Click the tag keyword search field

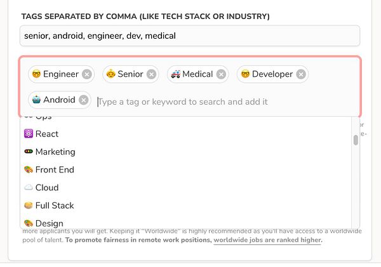click(x=222, y=101)
